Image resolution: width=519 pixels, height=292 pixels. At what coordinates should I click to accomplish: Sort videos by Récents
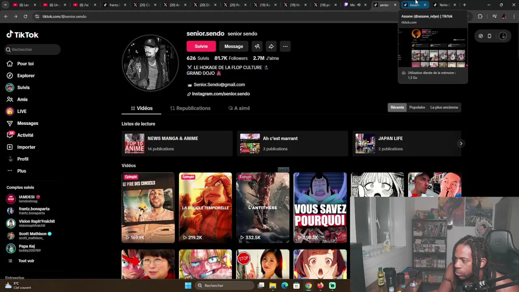pos(397,107)
